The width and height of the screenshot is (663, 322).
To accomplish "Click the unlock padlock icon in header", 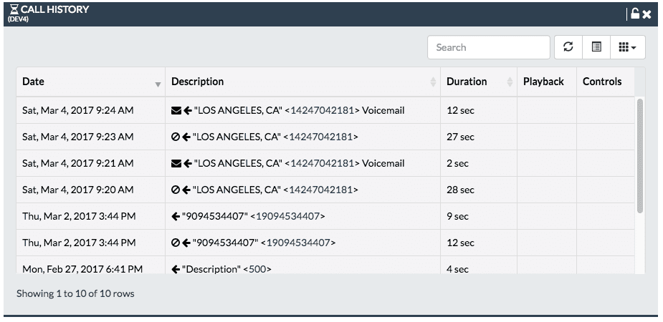I will [x=635, y=14].
